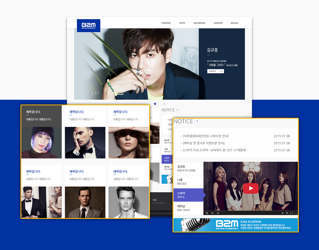Click the B2M Entertainment logo in header
The width and height of the screenshot is (319, 250).
click(x=89, y=26)
